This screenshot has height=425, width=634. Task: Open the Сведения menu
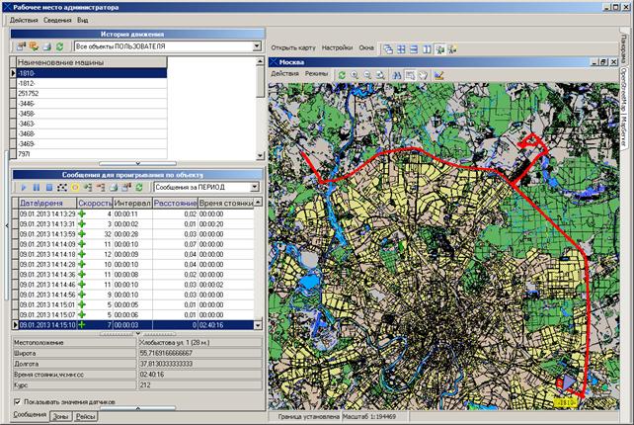[57, 20]
